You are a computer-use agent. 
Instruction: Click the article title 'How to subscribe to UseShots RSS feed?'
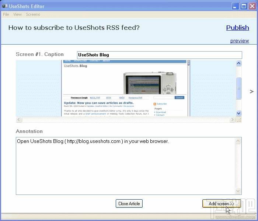point(74,28)
